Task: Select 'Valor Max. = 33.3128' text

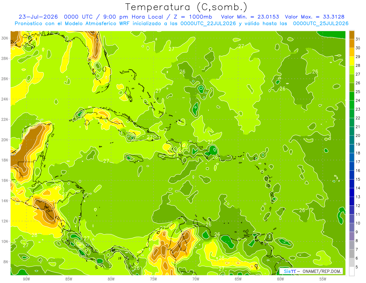Action: click(314, 17)
